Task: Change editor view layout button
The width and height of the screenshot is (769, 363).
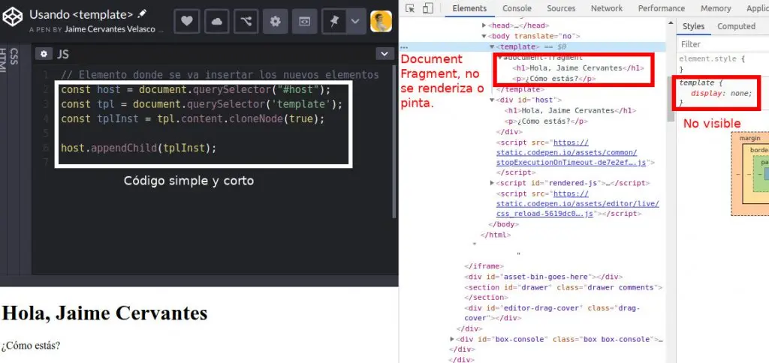Action: coord(305,22)
